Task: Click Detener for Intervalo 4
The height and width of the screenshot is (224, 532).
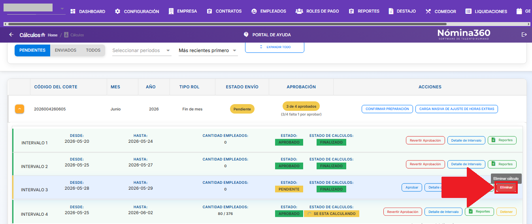Action: (506, 212)
